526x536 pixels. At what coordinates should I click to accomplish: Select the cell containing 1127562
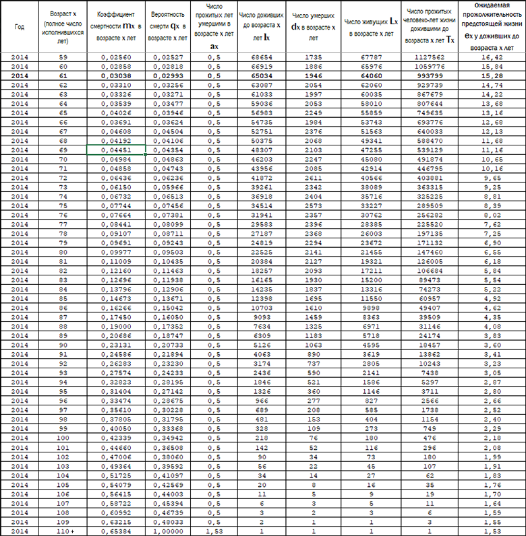click(430, 57)
